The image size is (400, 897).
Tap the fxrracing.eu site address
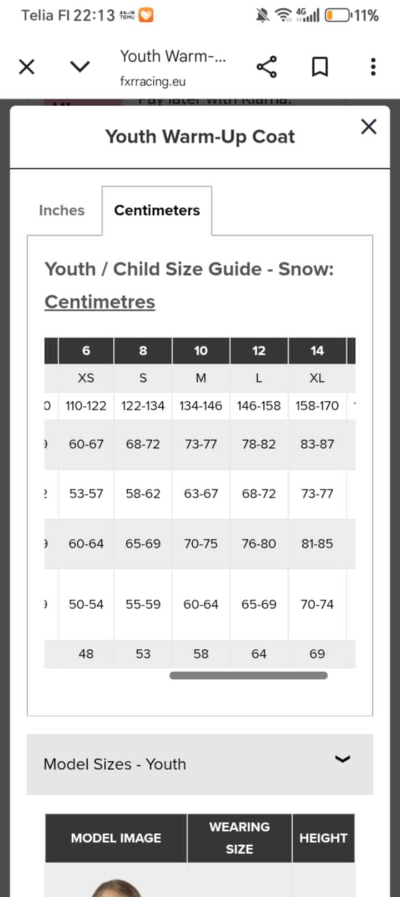pos(153,81)
